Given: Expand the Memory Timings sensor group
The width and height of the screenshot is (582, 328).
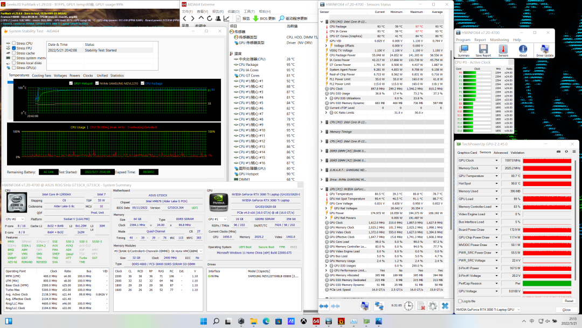Looking at the screenshot, I should tap(322, 132).
